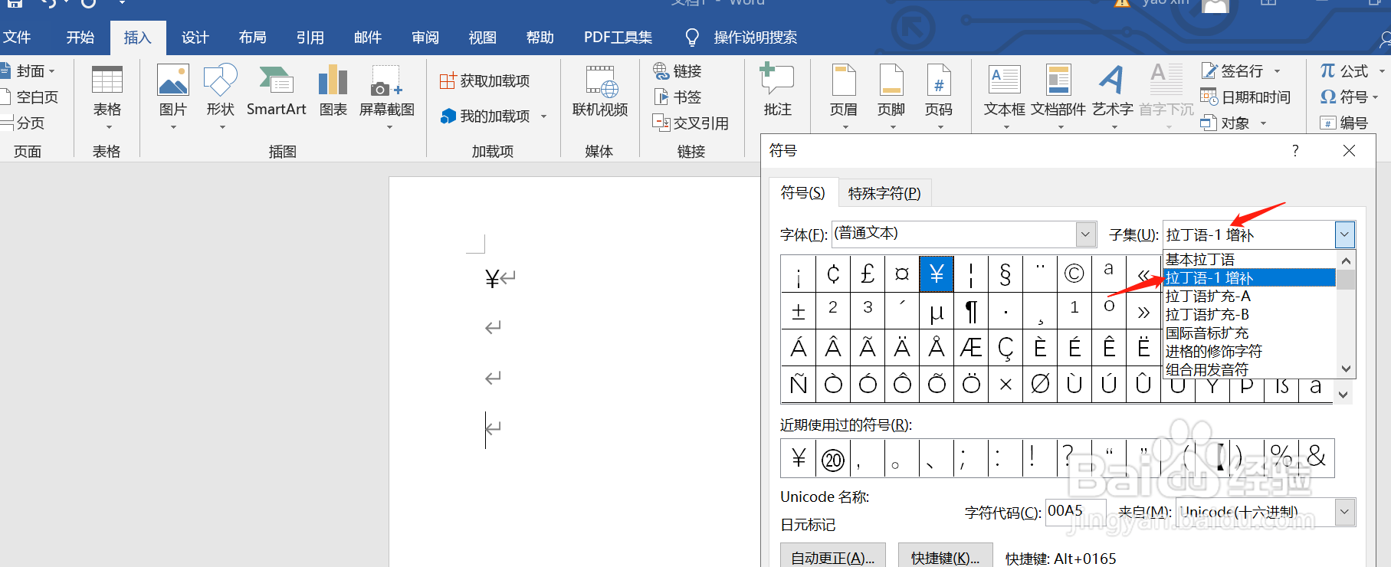Viewport: 1391px width, 567px height.
Task: Collapse the Subset (子集) dropdown arrow
Action: pyautogui.click(x=1344, y=234)
